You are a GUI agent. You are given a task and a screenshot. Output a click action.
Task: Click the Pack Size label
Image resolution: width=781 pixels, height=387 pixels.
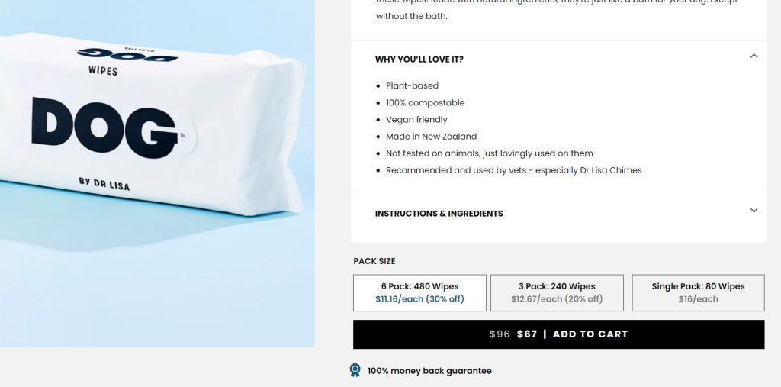click(374, 261)
